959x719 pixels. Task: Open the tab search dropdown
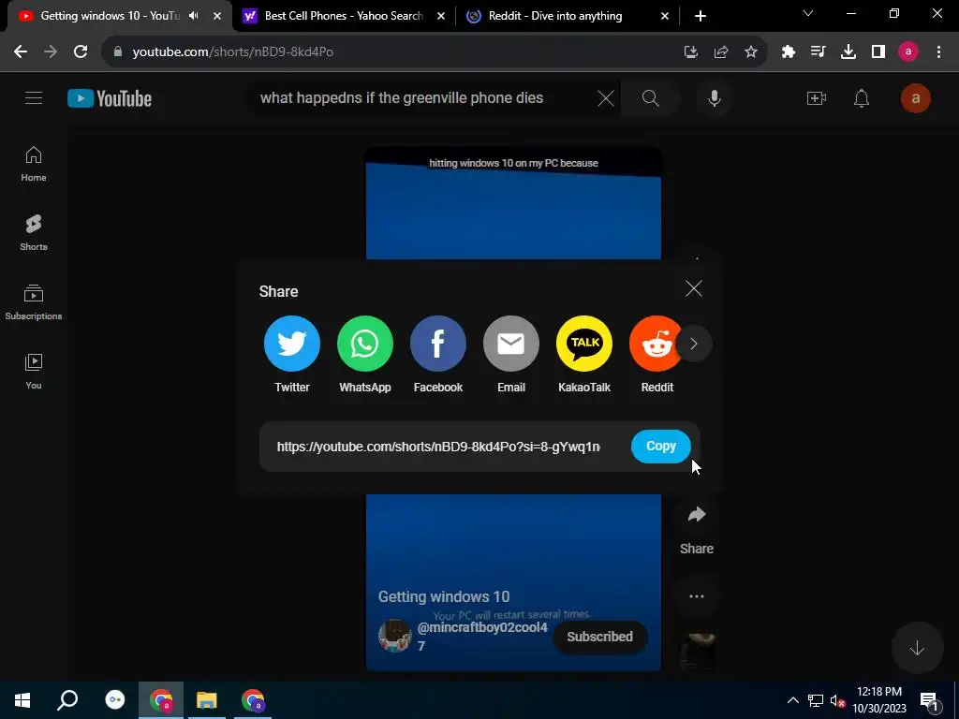coord(808,13)
